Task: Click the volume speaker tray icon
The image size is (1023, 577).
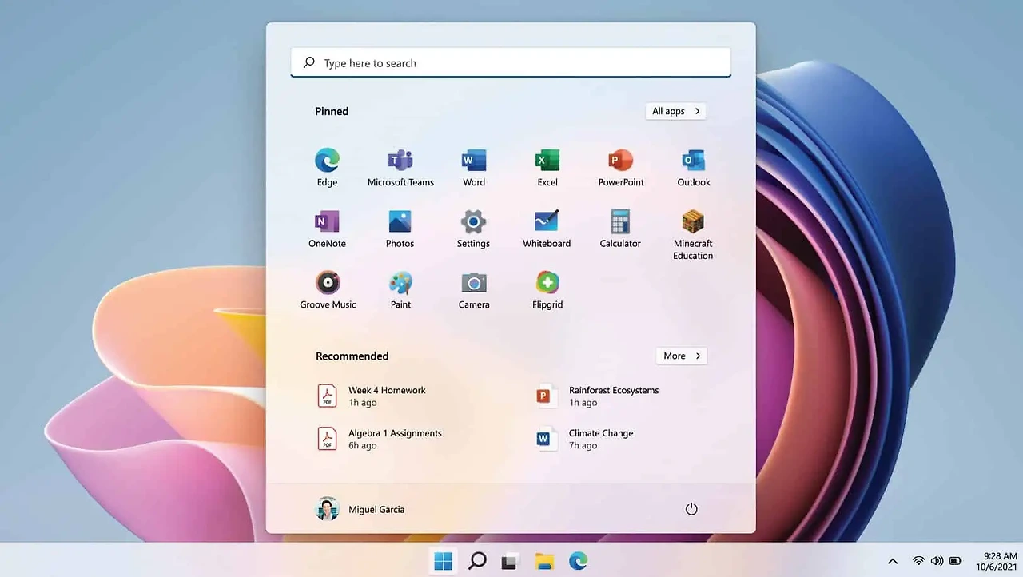Action: pos(937,561)
